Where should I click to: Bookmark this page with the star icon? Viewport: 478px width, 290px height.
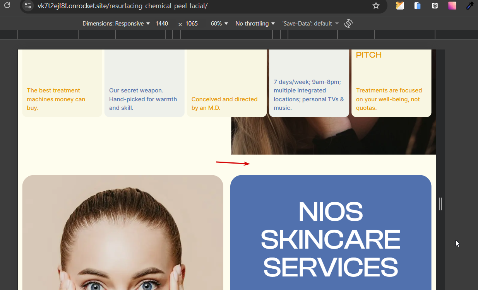[x=376, y=6]
